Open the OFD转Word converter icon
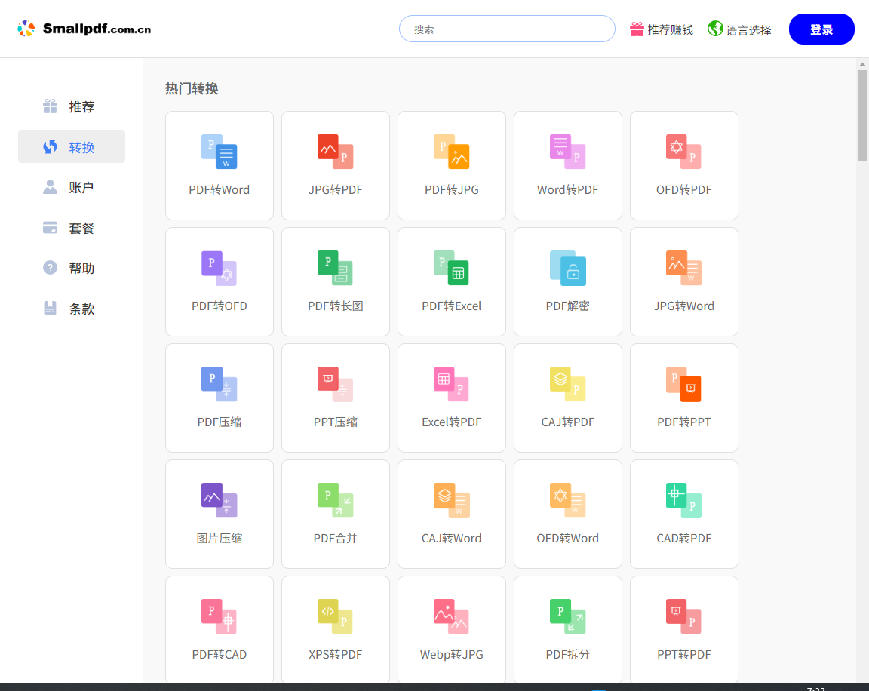This screenshot has width=869, height=691. (567, 500)
